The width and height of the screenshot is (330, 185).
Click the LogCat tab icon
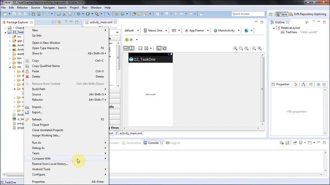click(168, 143)
